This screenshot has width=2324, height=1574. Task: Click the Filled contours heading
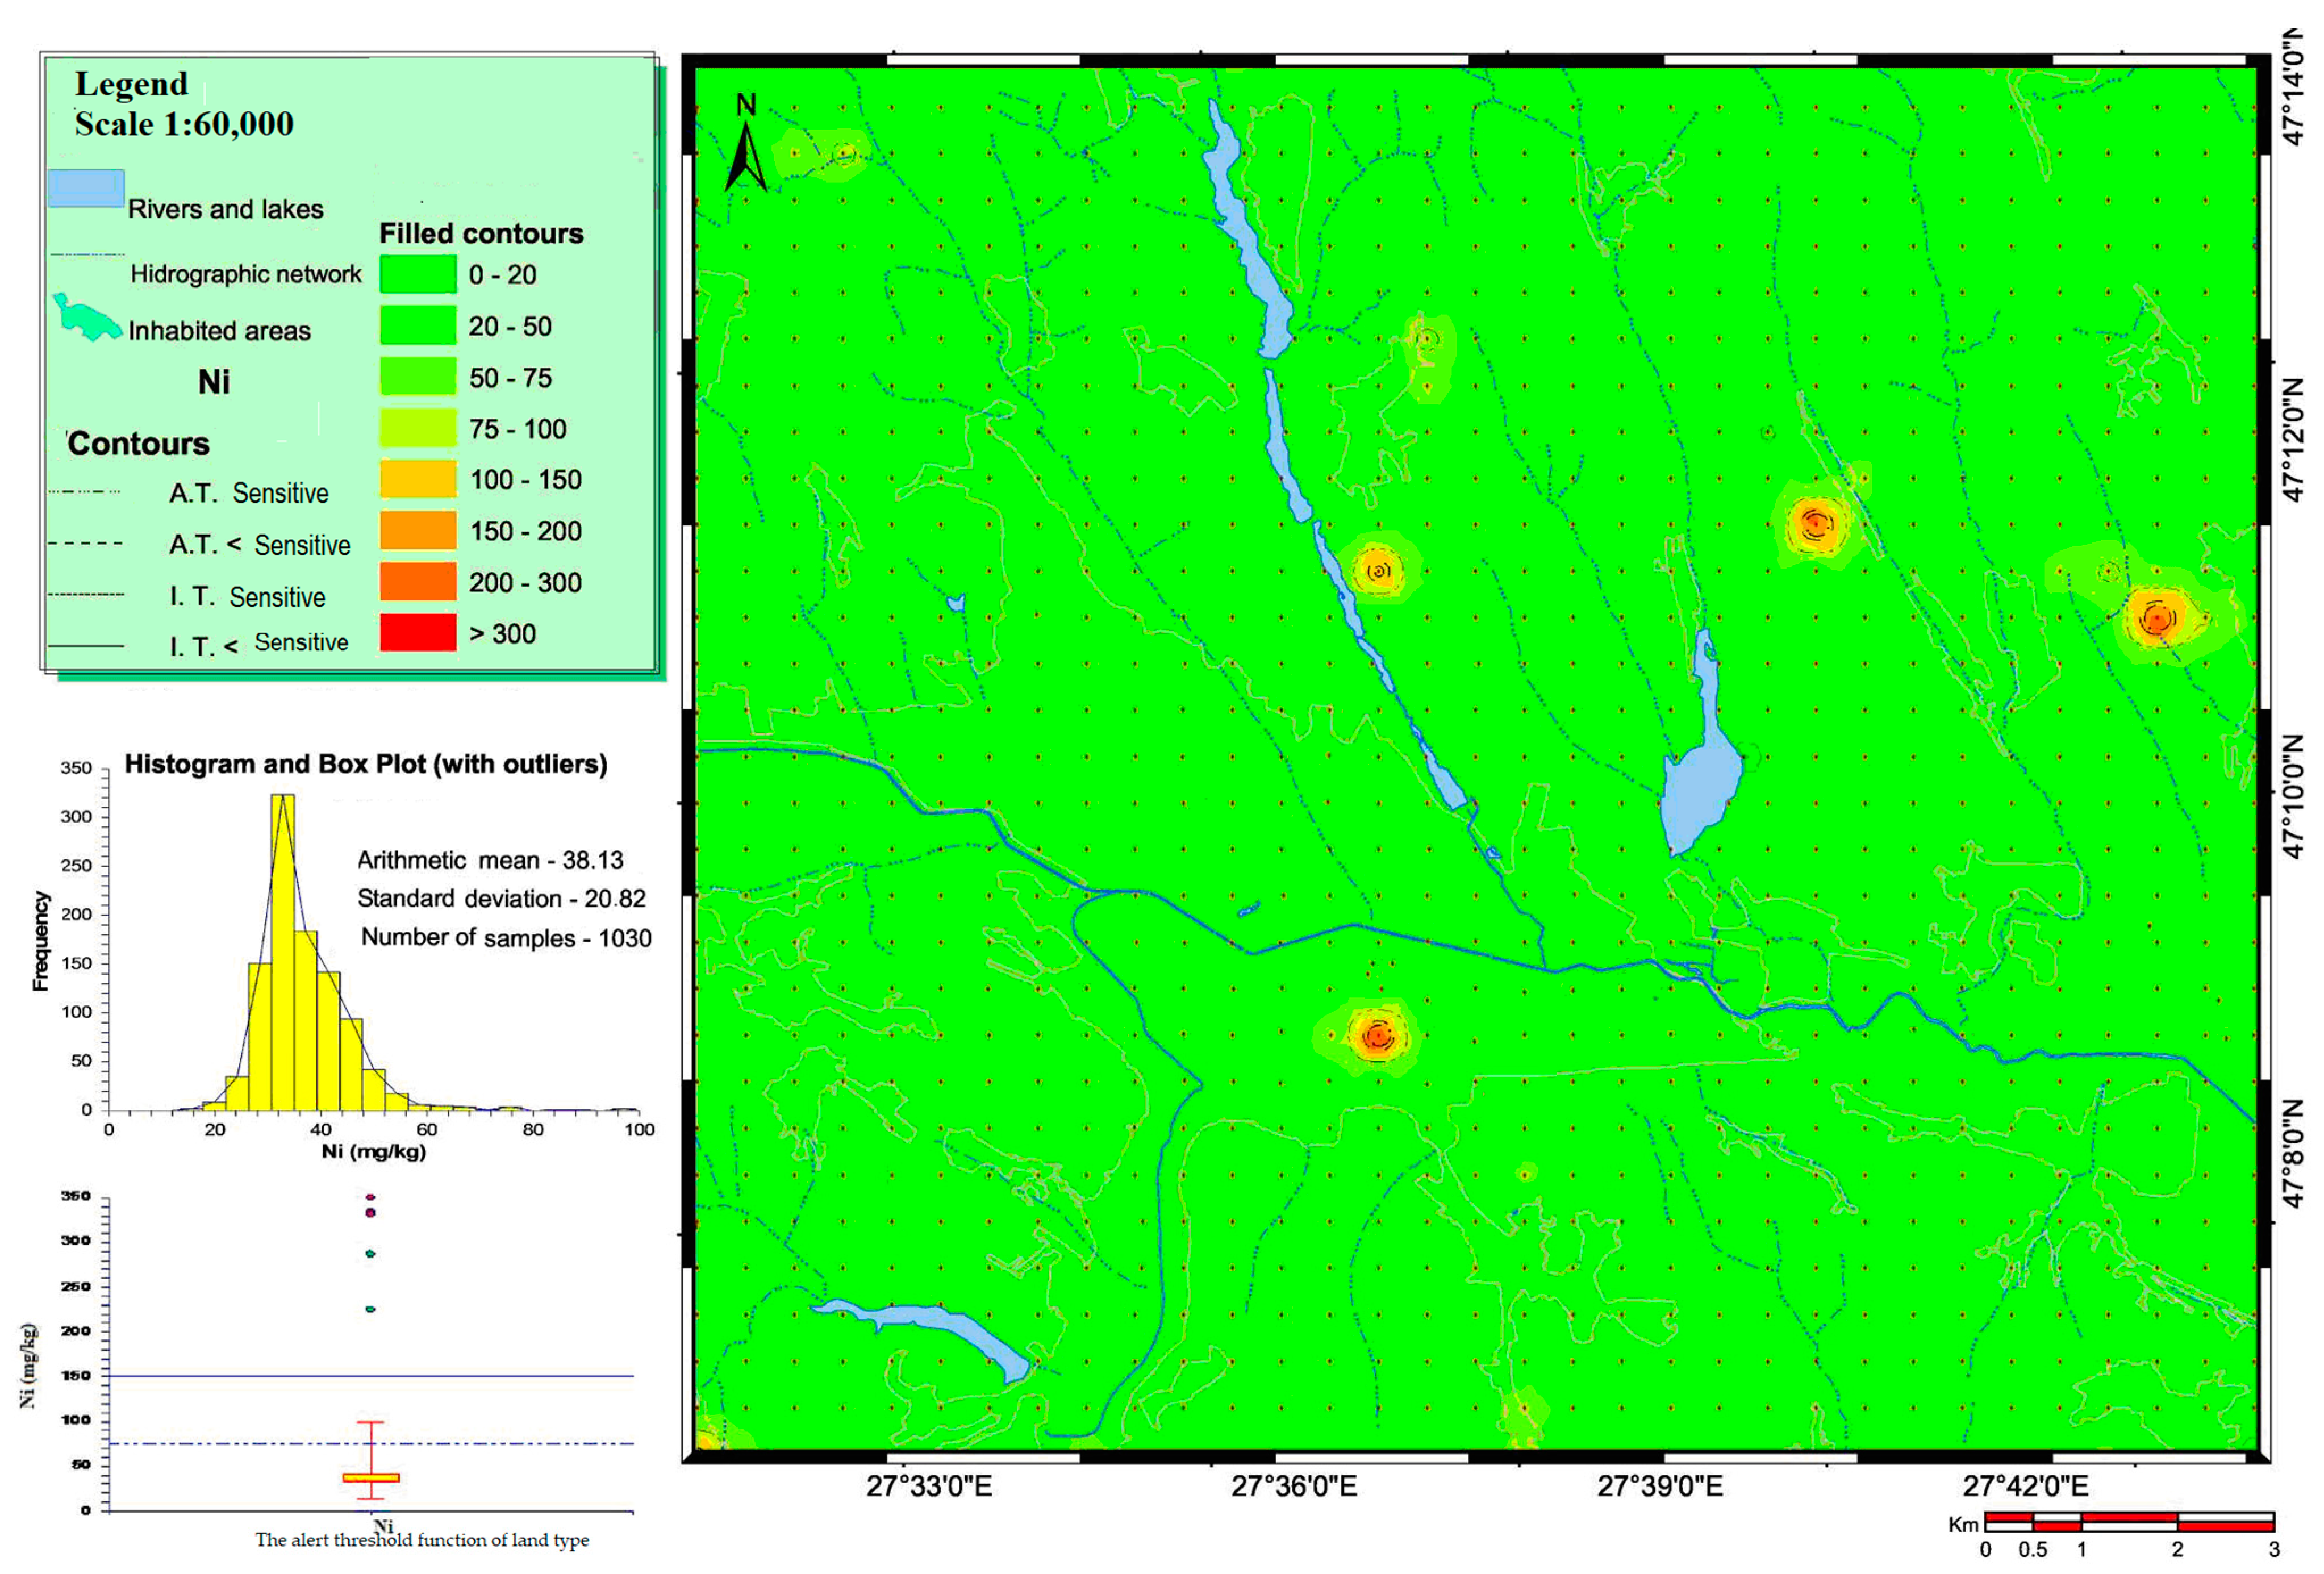click(481, 234)
